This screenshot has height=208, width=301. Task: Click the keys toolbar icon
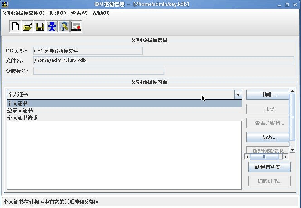(64, 26)
